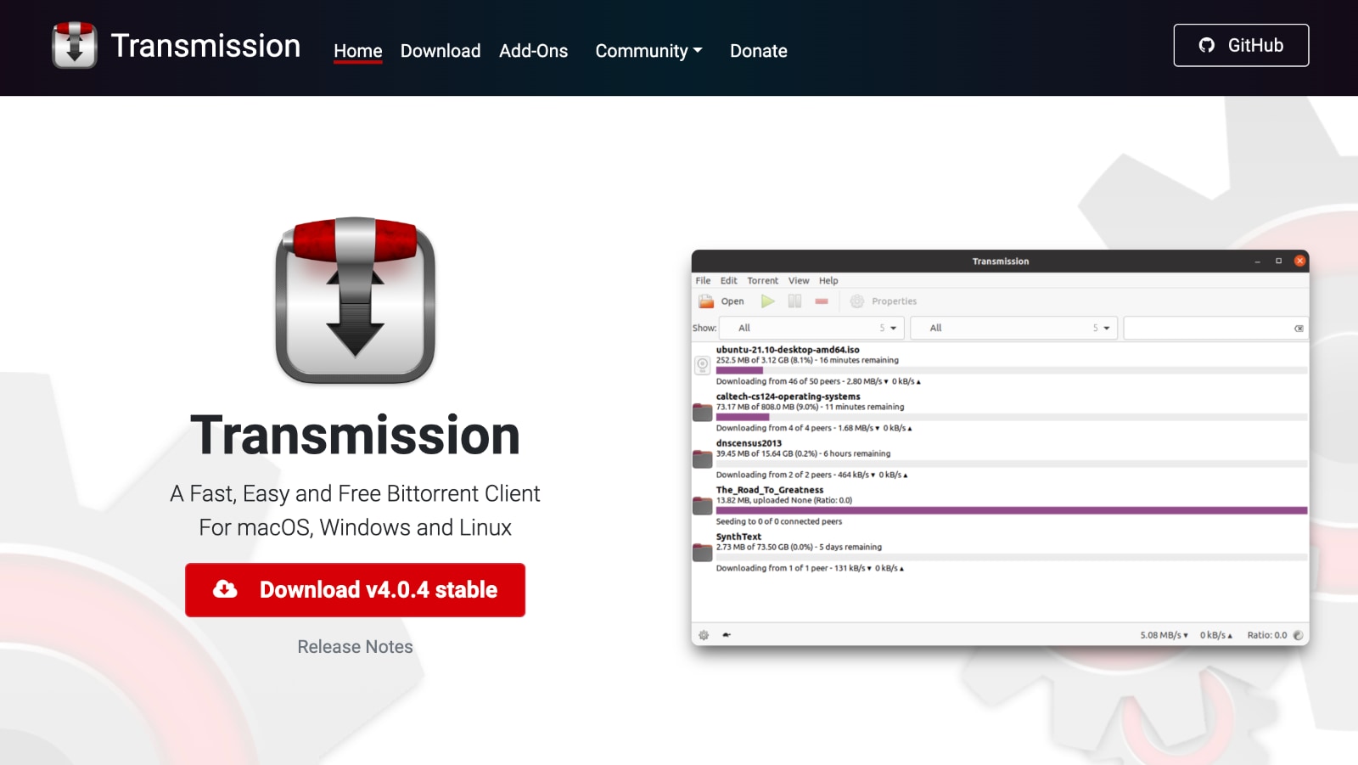Viewport: 1358px width, 765px height.
Task: Clear the search field using clear icon
Action: click(x=1299, y=329)
